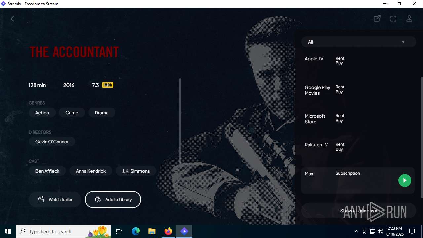Go back with the left arrow icon
The width and height of the screenshot is (423, 238).
pyautogui.click(x=12, y=19)
